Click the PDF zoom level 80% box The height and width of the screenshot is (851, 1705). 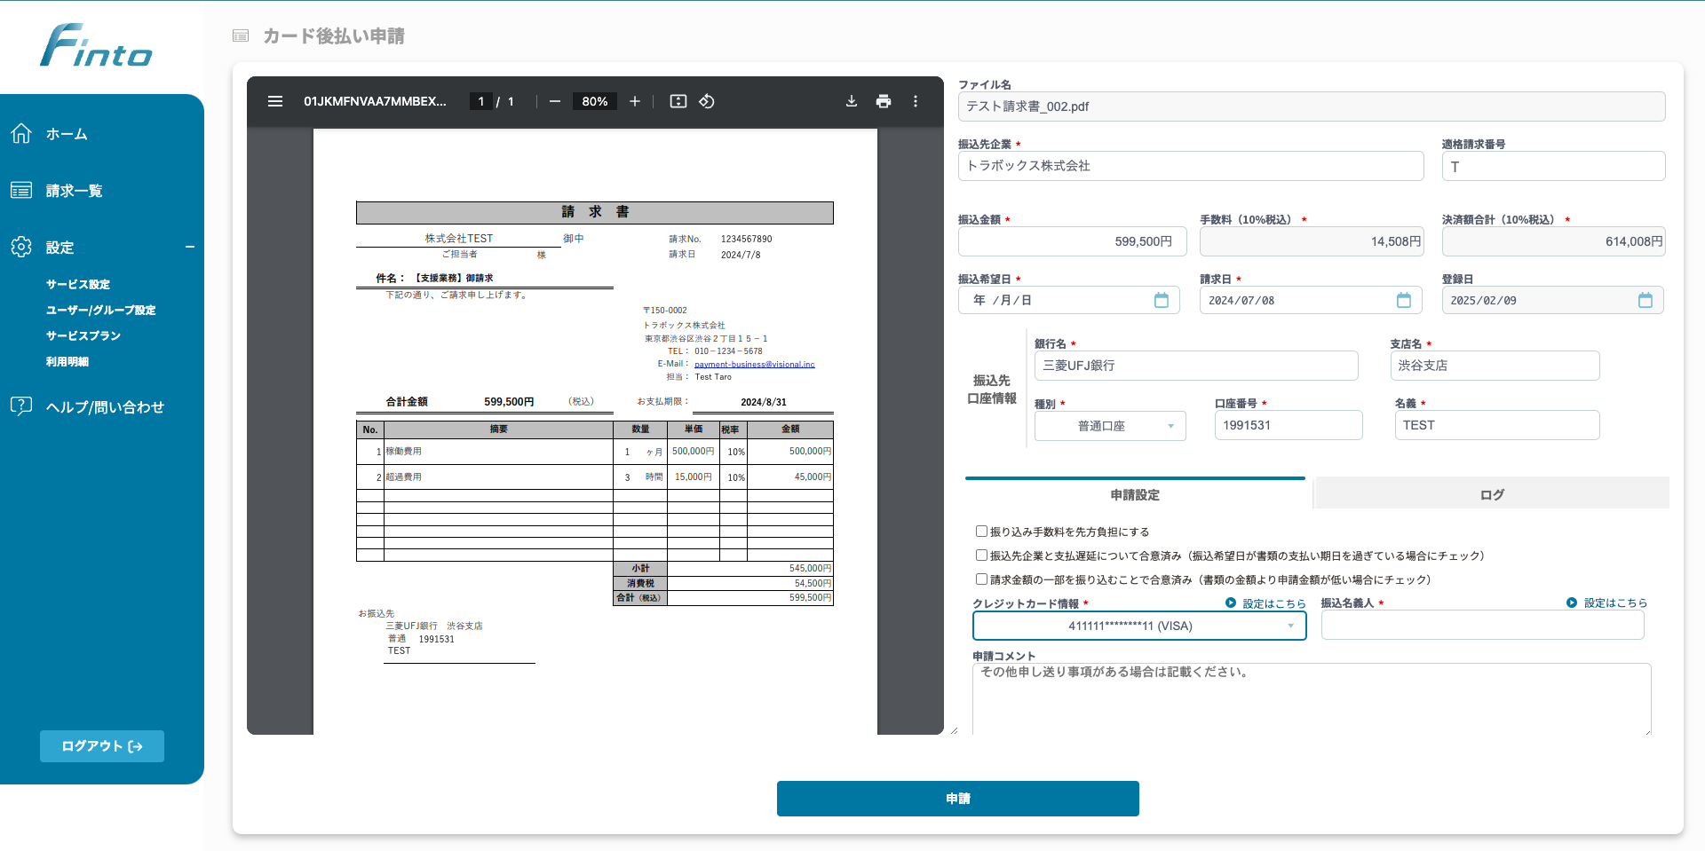point(595,101)
